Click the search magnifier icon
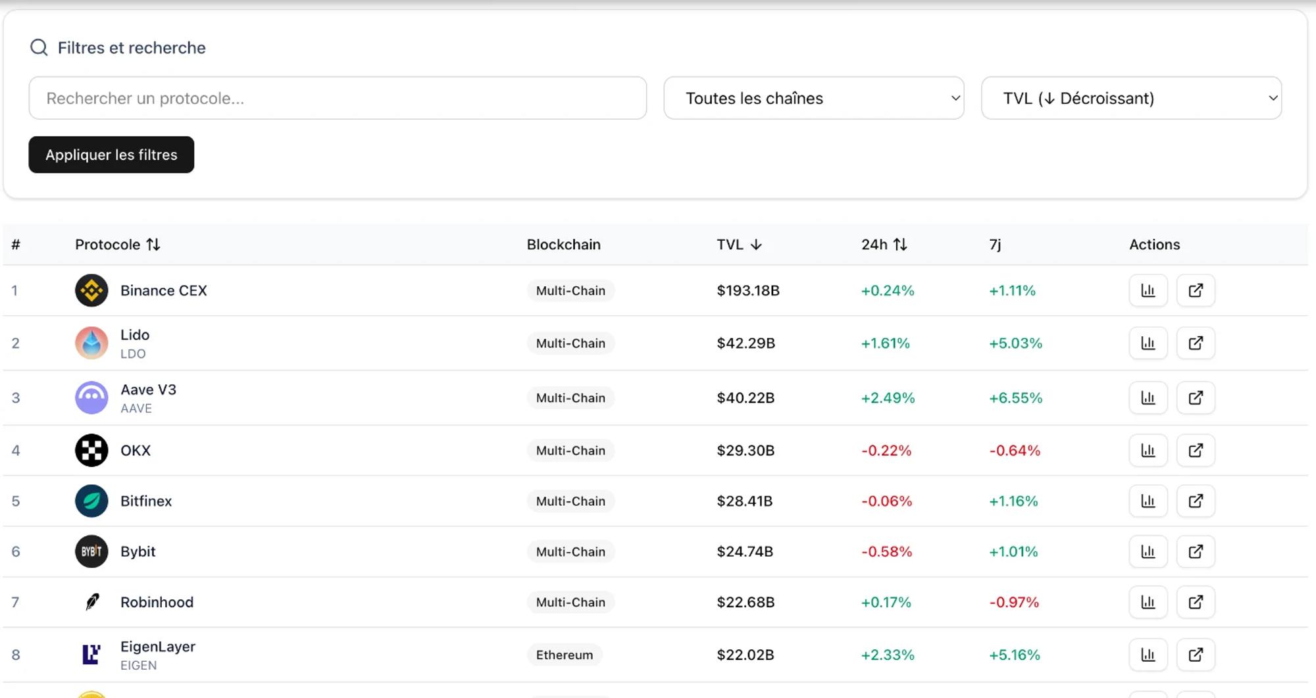This screenshot has height=698, width=1316. tap(39, 47)
